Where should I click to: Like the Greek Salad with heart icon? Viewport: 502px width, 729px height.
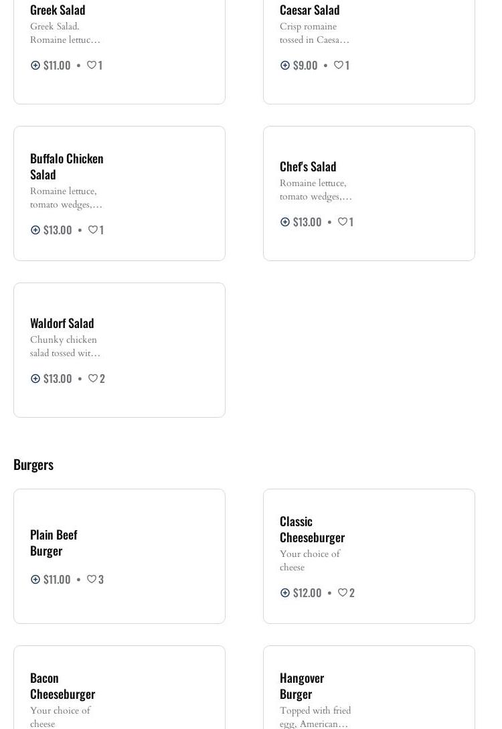[92, 65]
